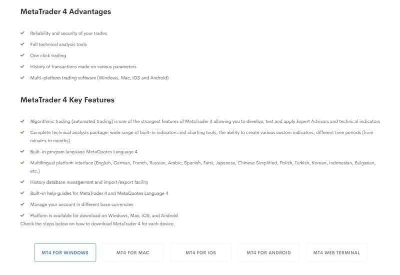Select the MT4 FOR WINDOWS tab
This screenshot has width=400, height=275.
click(x=65, y=252)
